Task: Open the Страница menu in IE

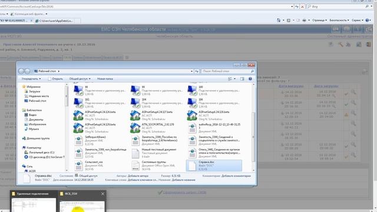Action: pyautogui.click(x=319, y=21)
